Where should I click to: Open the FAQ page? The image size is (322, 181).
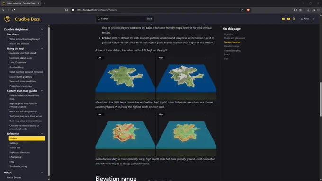[12, 162]
